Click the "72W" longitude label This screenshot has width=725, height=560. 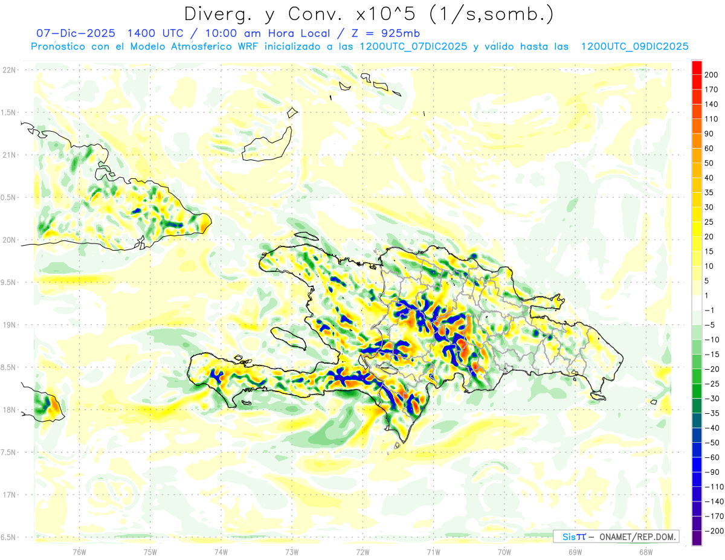coord(362,552)
